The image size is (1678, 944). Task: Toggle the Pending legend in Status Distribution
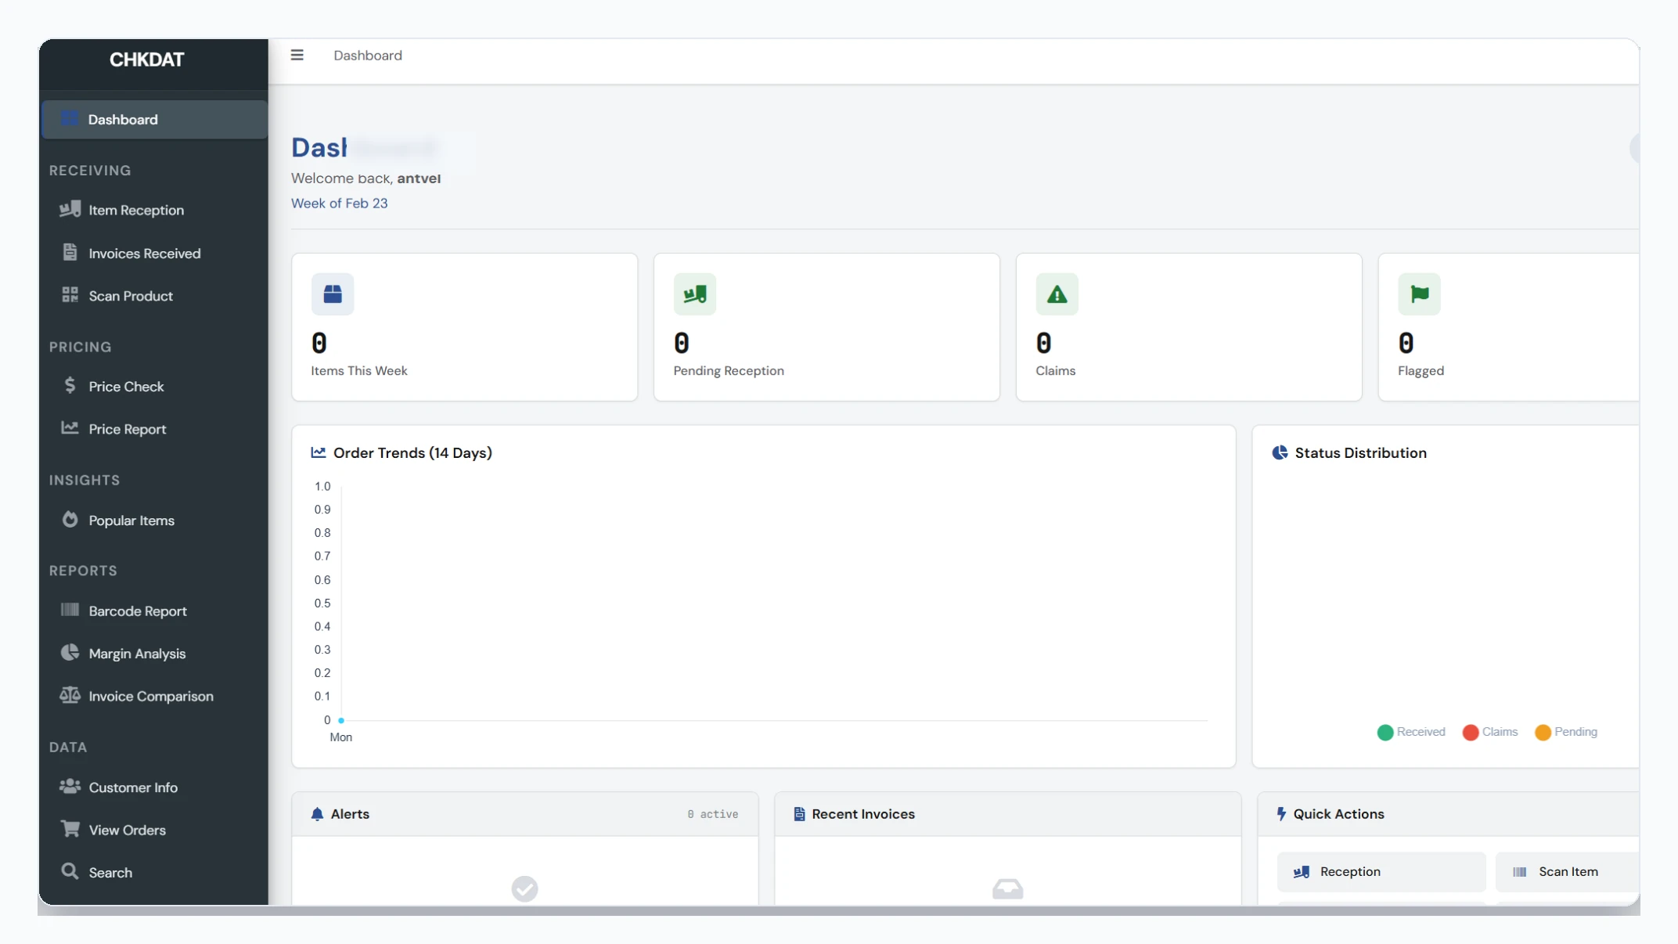pyautogui.click(x=1566, y=732)
